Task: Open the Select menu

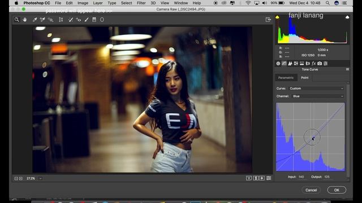Action: click(x=127, y=3)
